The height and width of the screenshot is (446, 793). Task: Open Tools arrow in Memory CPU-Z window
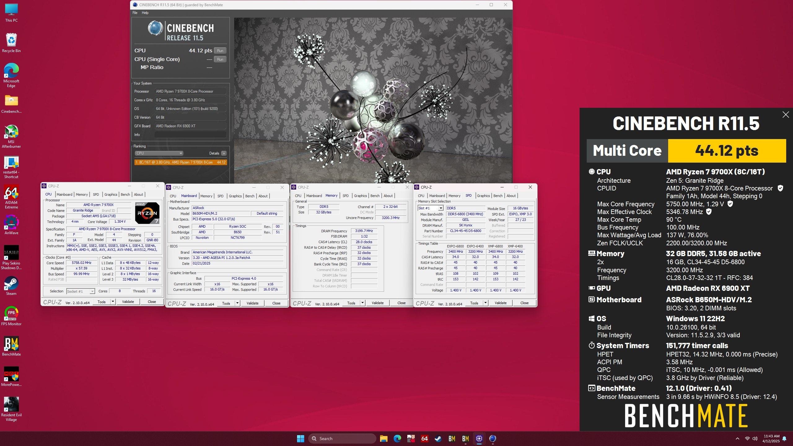point(362,303)
